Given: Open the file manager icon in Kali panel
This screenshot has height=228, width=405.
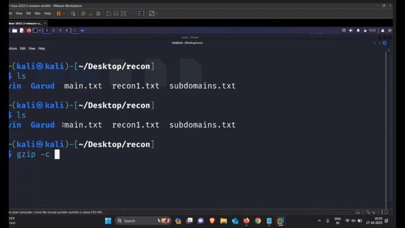Looking at the screenshot, I should [x=15, y=30].
